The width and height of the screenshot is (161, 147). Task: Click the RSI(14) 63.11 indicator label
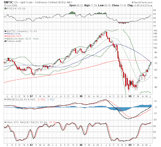(16, 8)
